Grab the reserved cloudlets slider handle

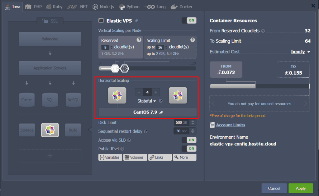click(115, 69)
